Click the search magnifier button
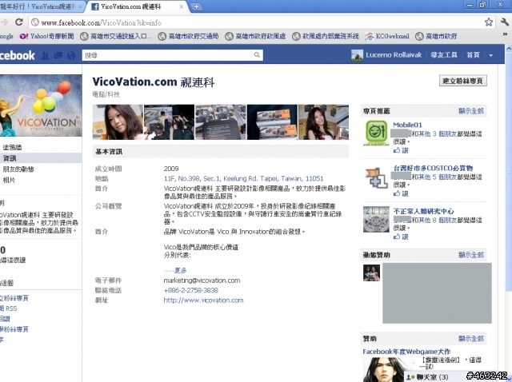 [258, 55]
